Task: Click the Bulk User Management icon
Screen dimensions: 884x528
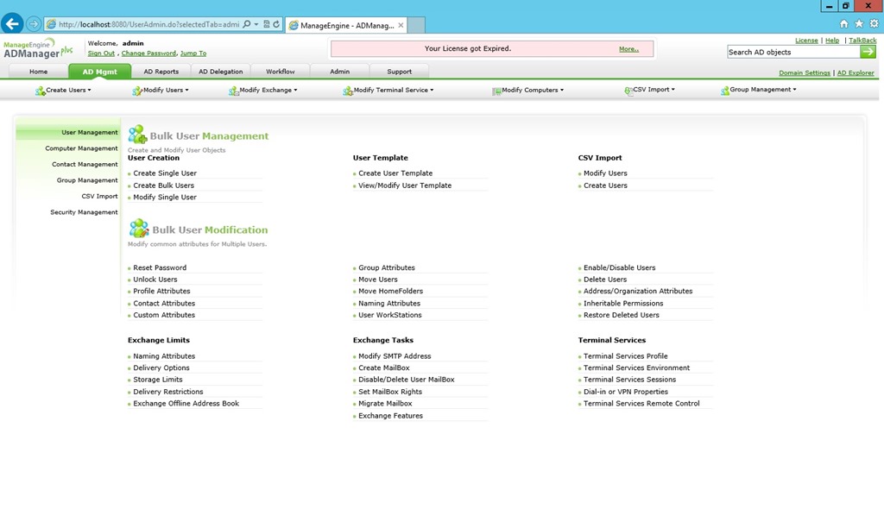Action: tap(137, 134)
